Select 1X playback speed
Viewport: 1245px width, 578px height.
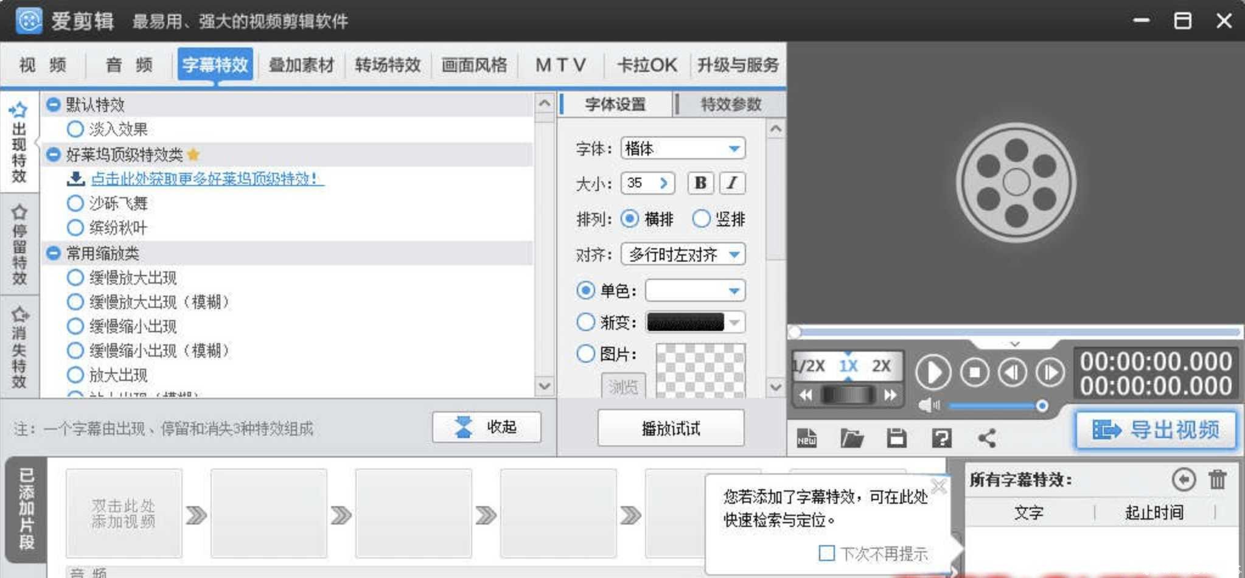[848, 366]
